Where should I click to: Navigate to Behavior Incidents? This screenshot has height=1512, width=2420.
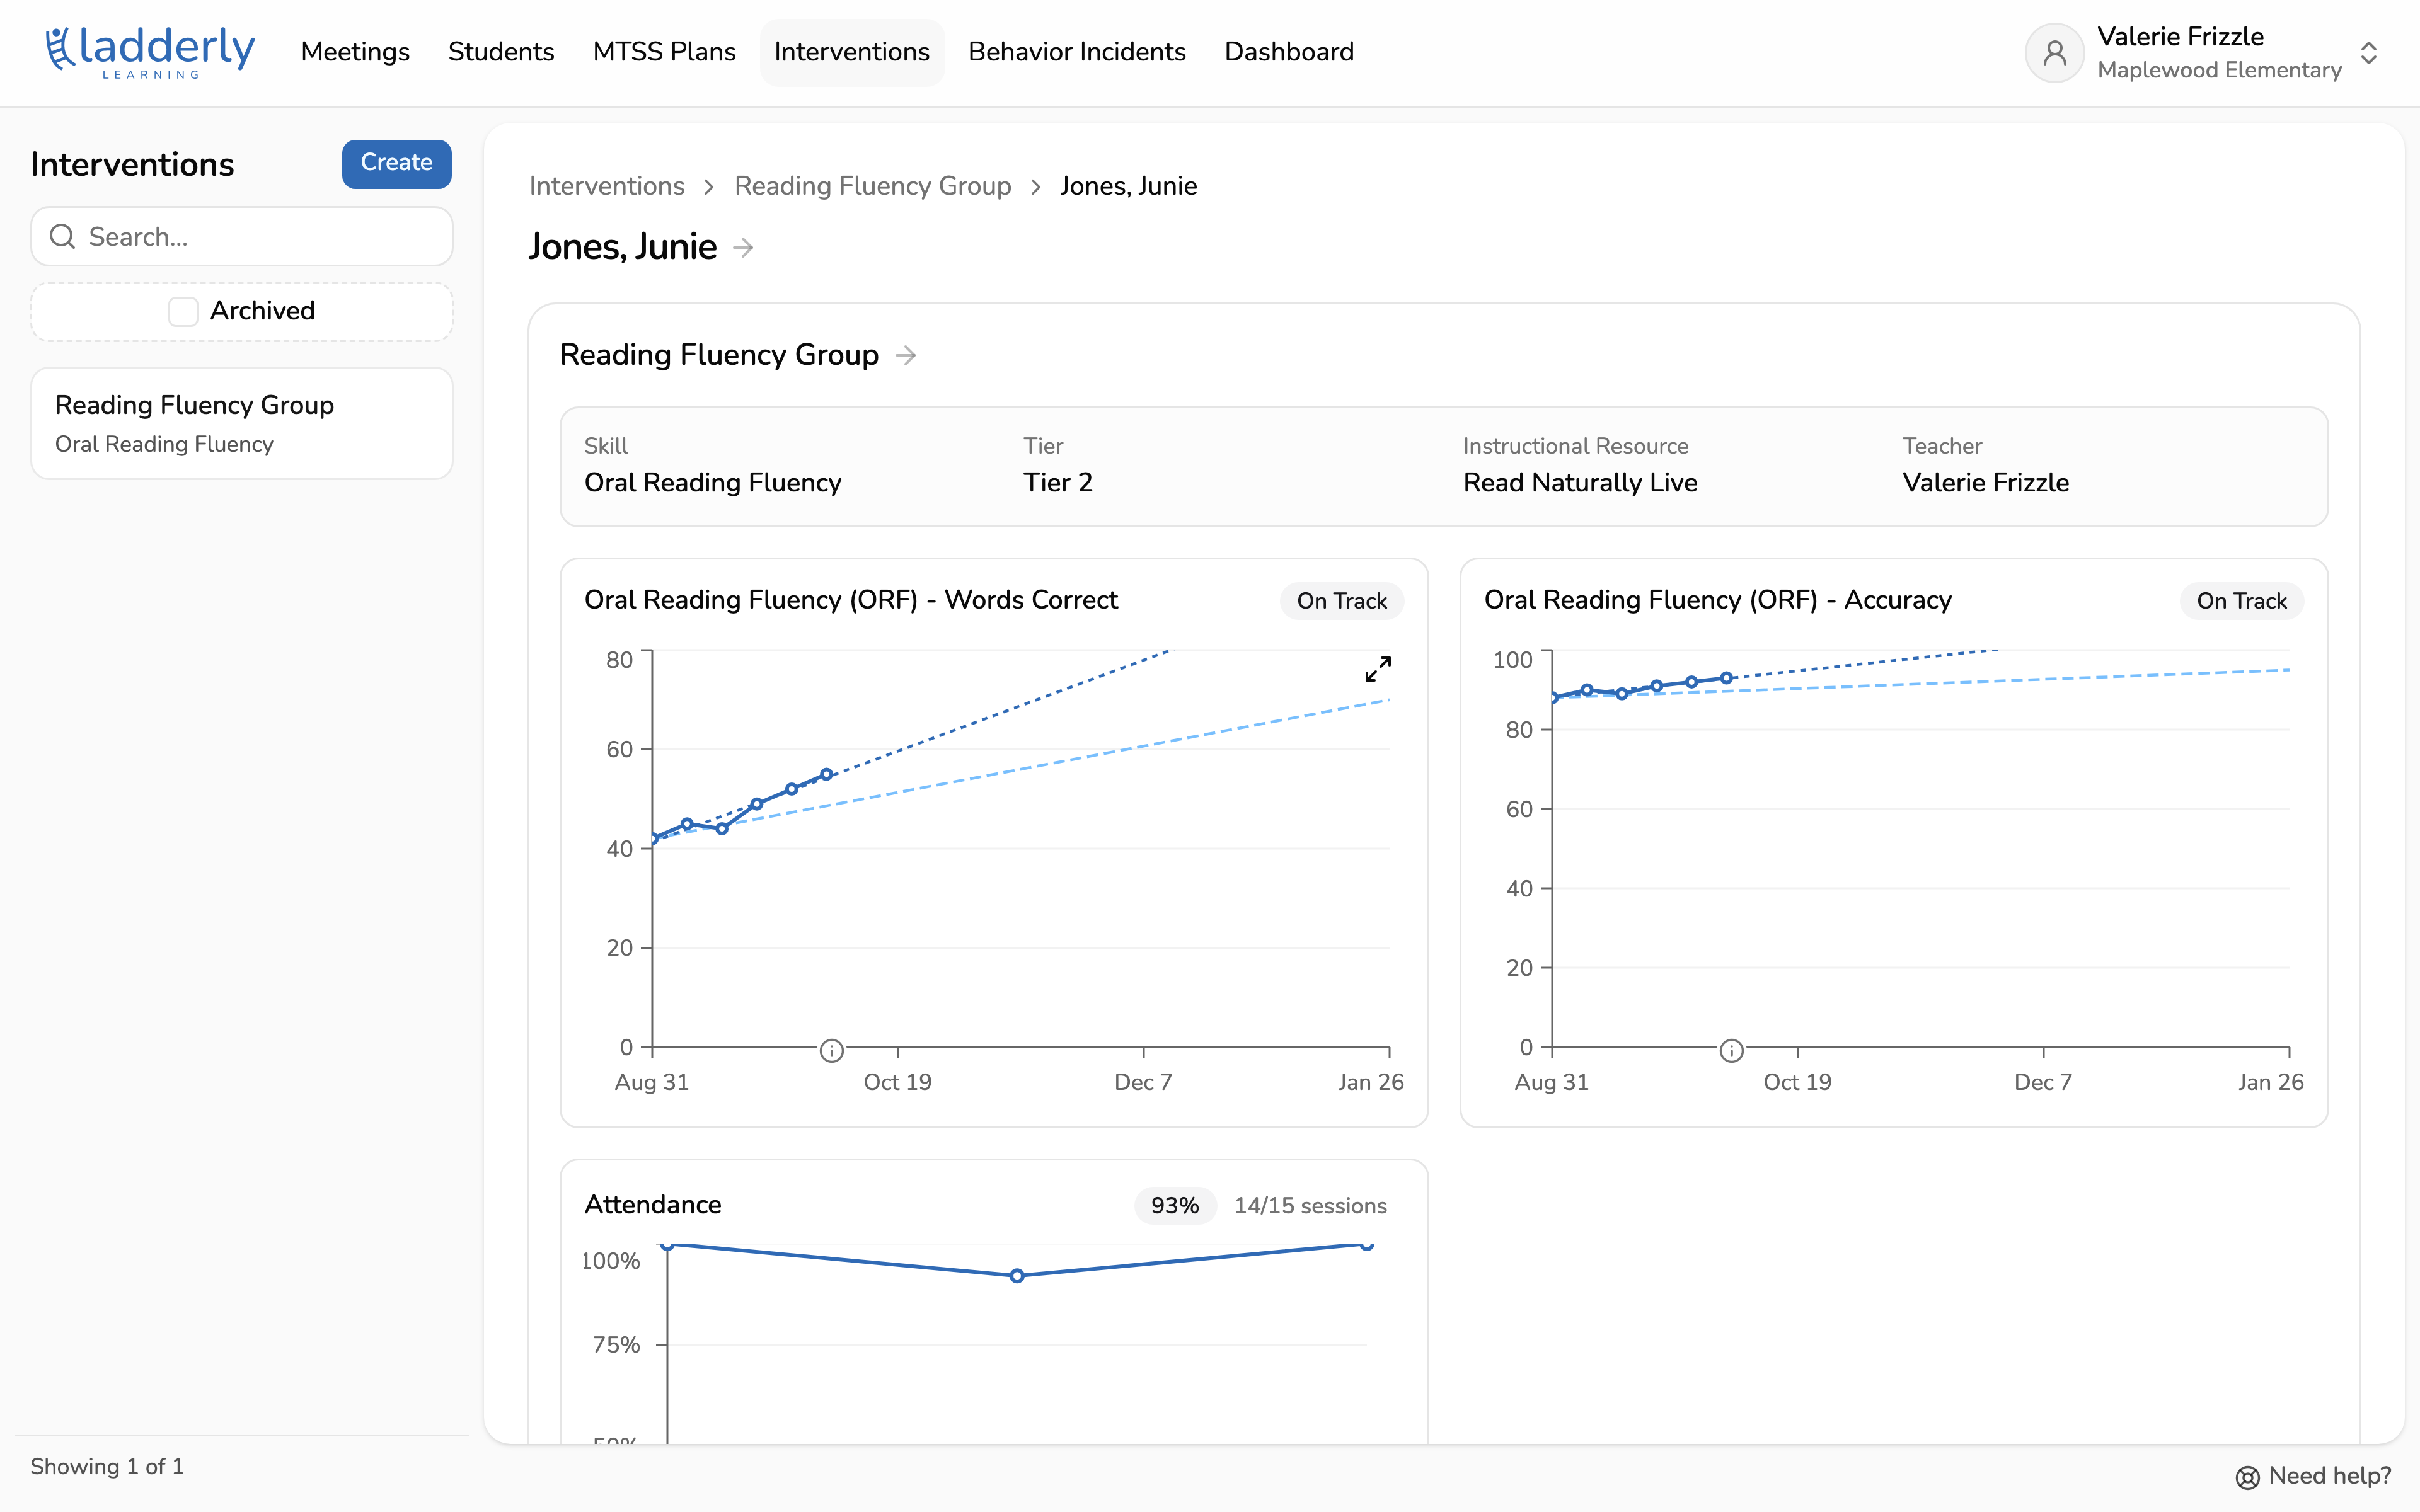(x=1077, y=52)
